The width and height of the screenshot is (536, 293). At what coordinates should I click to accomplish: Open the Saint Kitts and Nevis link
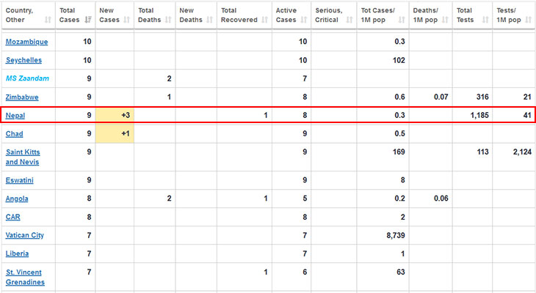pyautogui.click(x=23, y=157)
